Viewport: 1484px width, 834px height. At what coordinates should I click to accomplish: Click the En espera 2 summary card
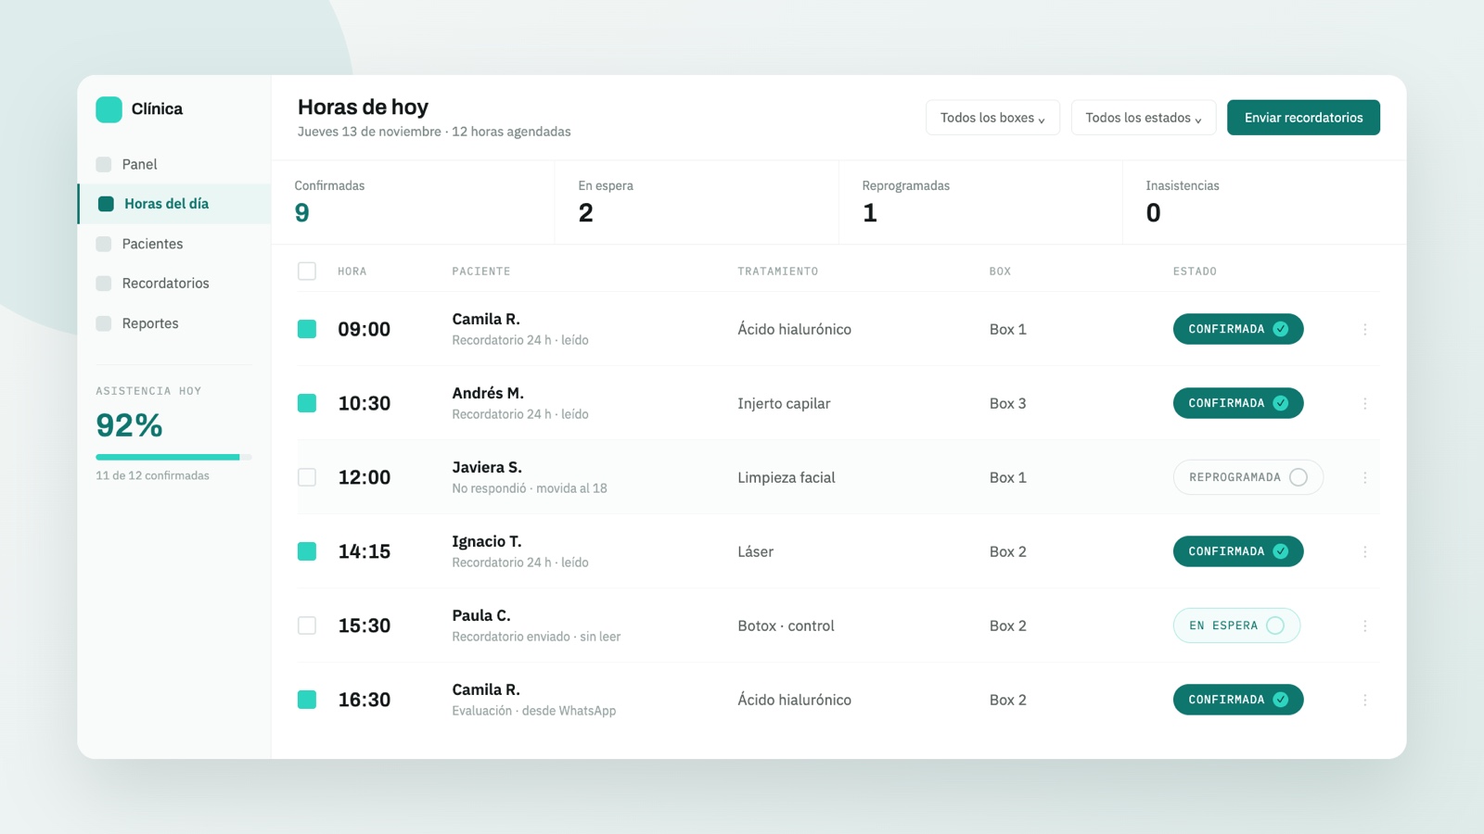697,202
